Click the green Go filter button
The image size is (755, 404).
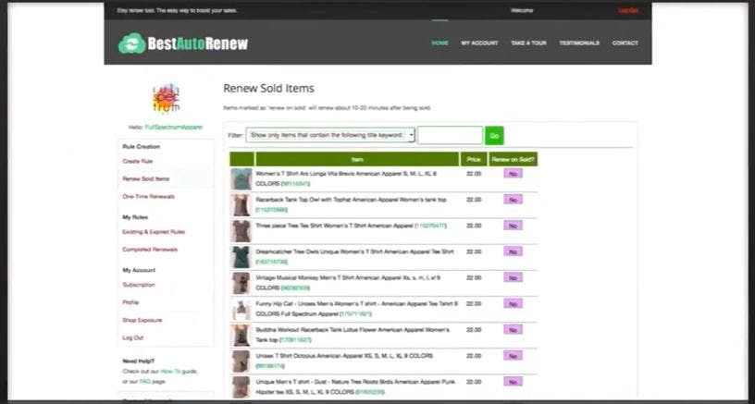pyautogui.click(x=494, y=136)
